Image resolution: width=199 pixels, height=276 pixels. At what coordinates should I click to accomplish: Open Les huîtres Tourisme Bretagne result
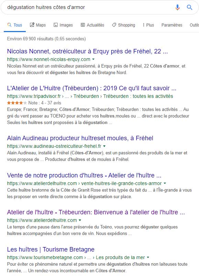tap(51, 249)
